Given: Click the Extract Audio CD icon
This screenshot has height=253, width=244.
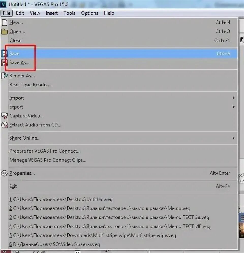Looking at the screenshot, I should tap(4, 125).
